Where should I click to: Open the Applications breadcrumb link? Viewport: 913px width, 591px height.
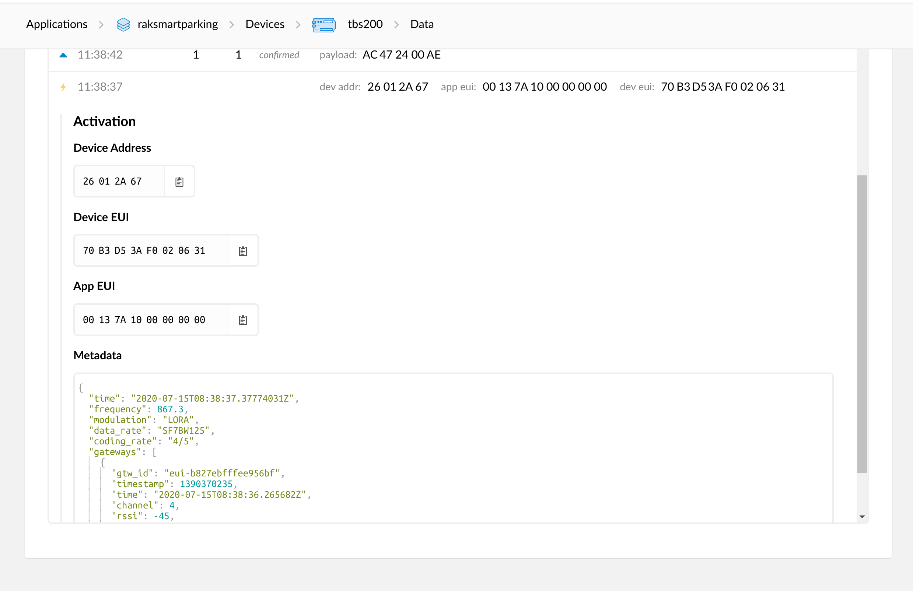coord(57,24)
